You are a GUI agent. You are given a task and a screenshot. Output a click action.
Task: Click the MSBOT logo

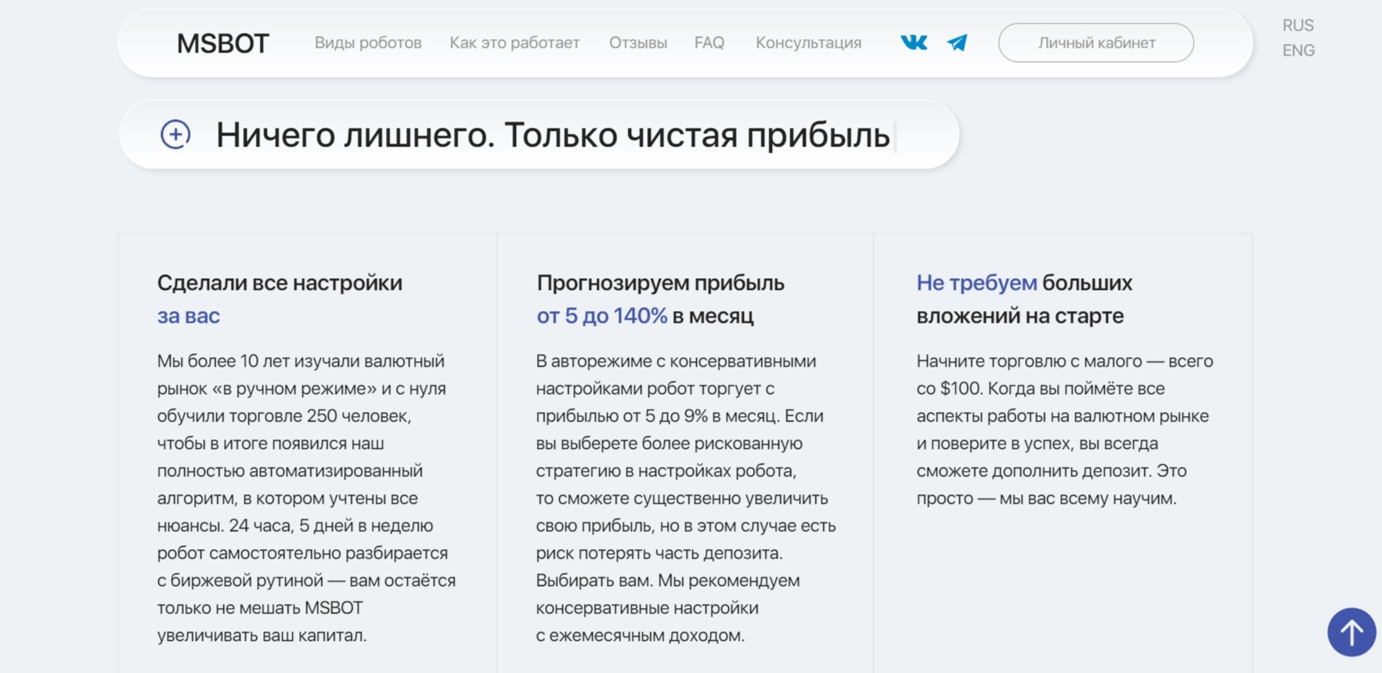[x=223, y=43]
